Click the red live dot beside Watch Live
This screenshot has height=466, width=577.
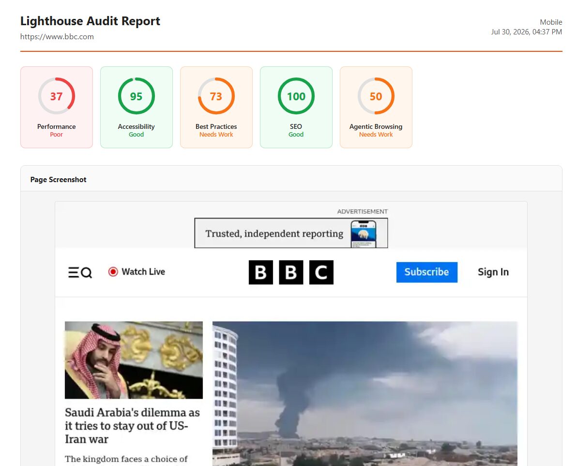tap(113, 271)
